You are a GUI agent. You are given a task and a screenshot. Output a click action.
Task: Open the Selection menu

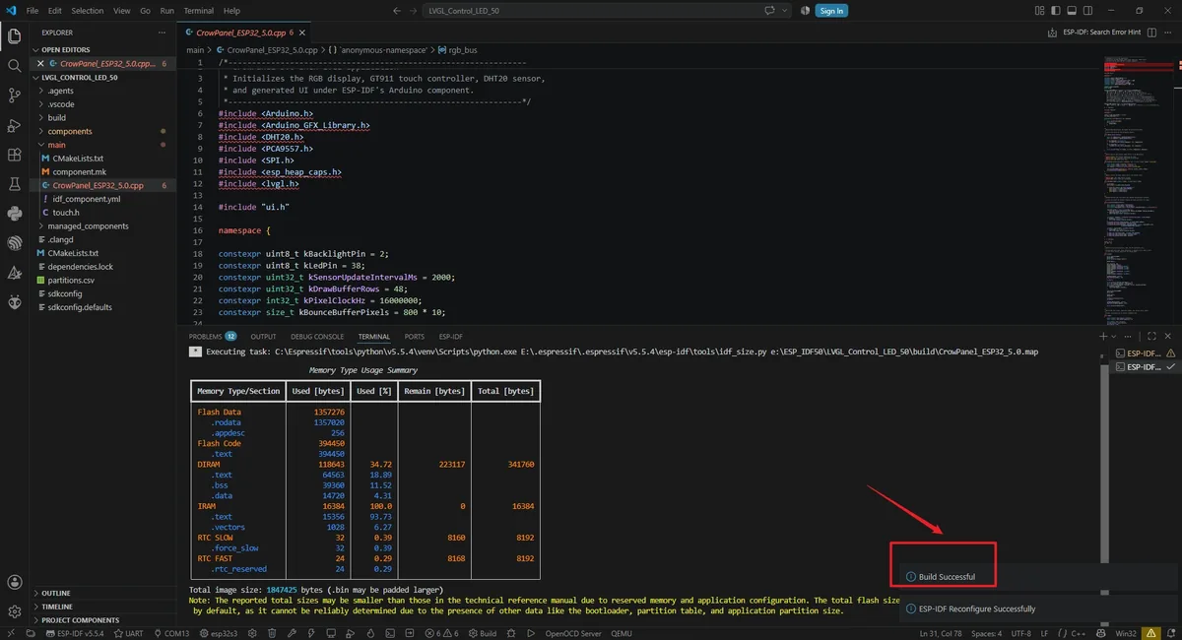(87, 11)
